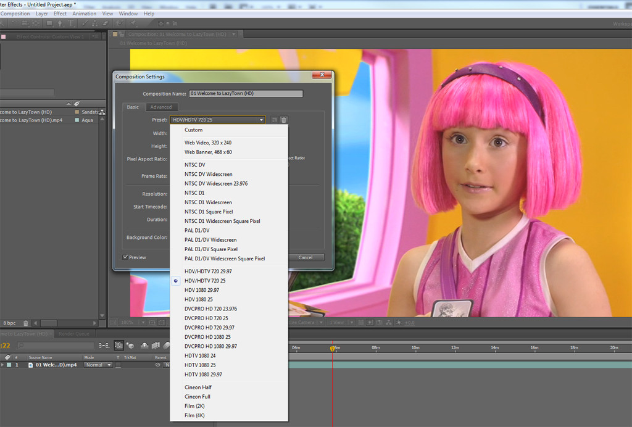Choose HDTV 1080 25 preset
This screenshot has height=427, width=632.
point(229,365)
